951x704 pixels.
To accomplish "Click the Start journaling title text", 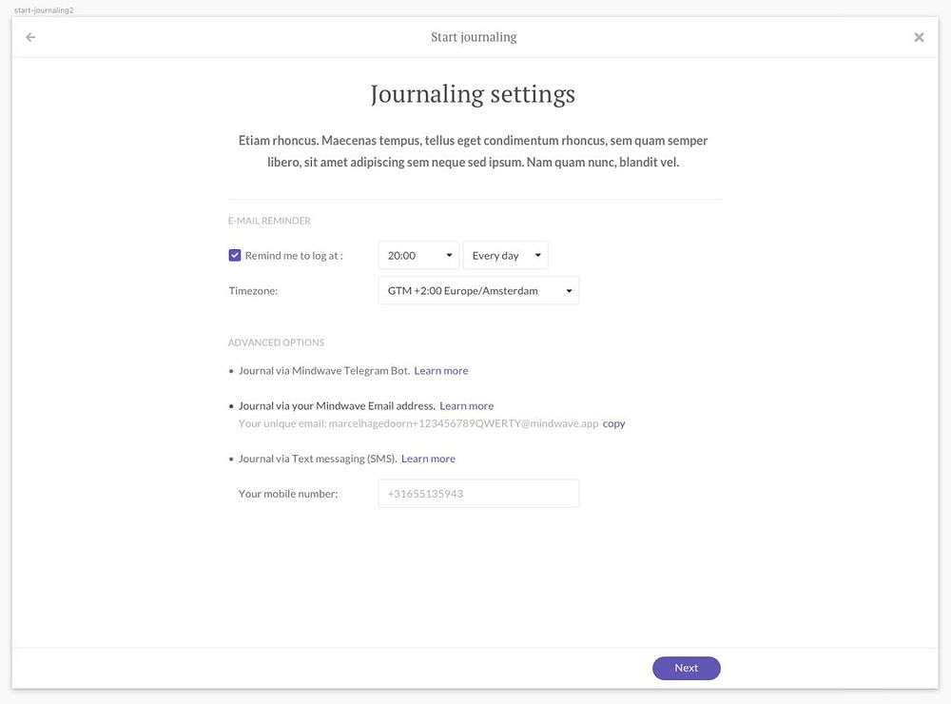I will [474, 37].
